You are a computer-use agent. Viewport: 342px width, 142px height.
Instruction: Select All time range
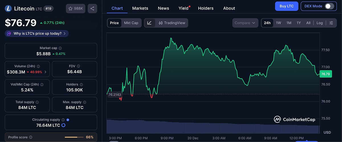click(x=308, y=23)
